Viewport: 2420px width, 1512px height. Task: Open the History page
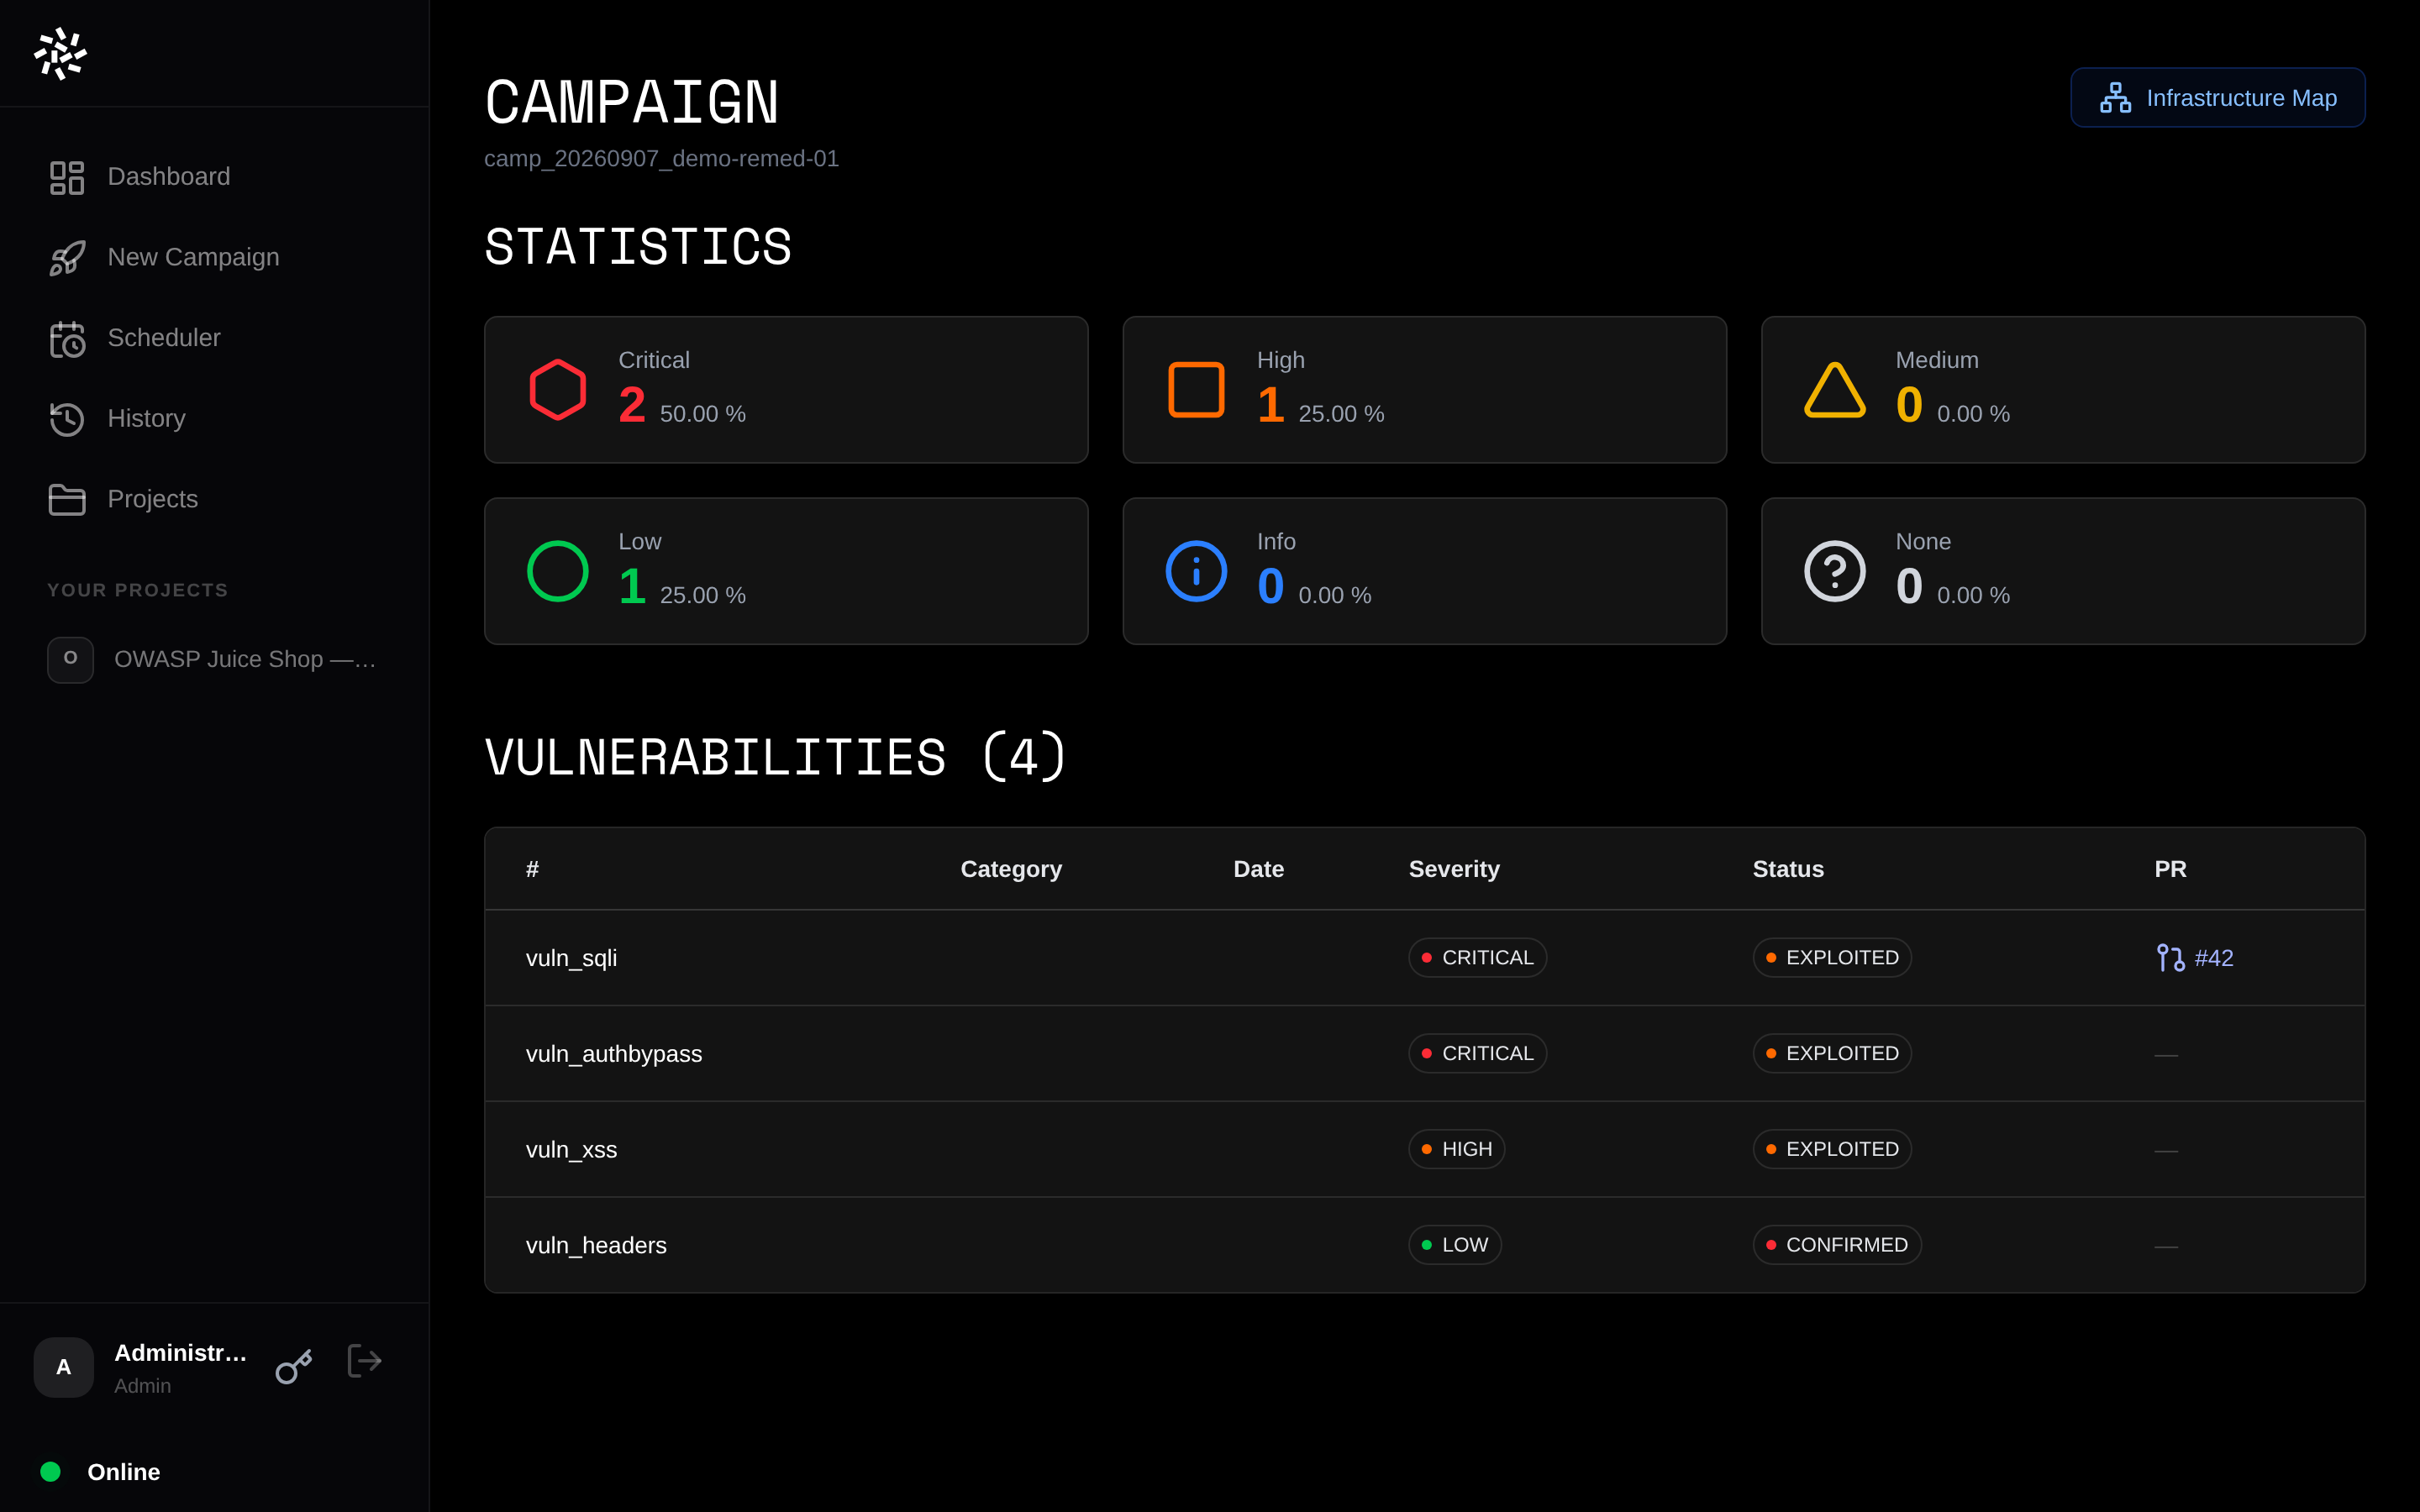[x=214, y=419]
